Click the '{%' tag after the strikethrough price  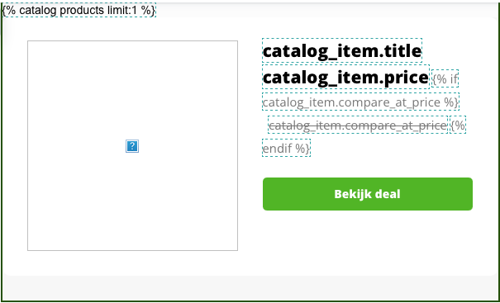(x=458, y=125)
